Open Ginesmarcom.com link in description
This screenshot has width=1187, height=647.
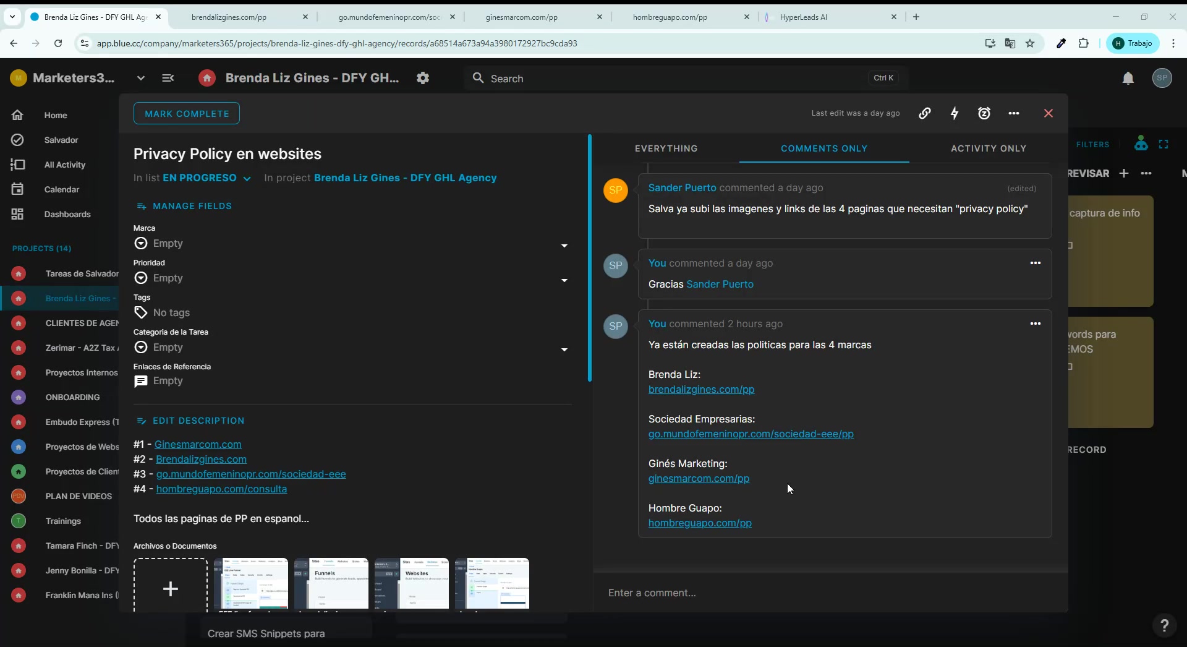198,444
